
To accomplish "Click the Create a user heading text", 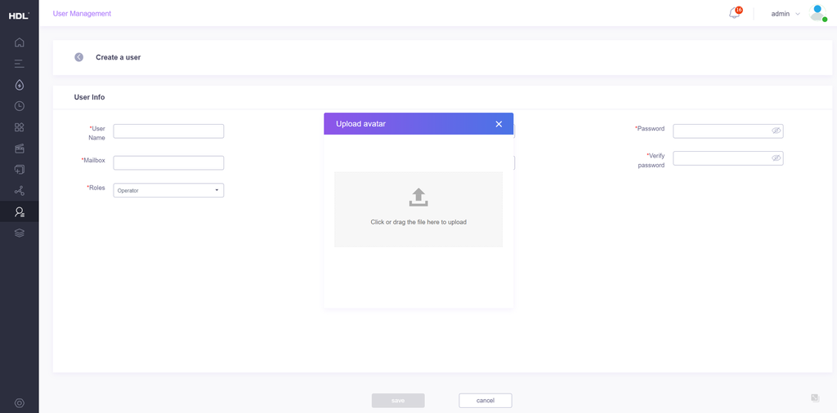I will [118, 57].
